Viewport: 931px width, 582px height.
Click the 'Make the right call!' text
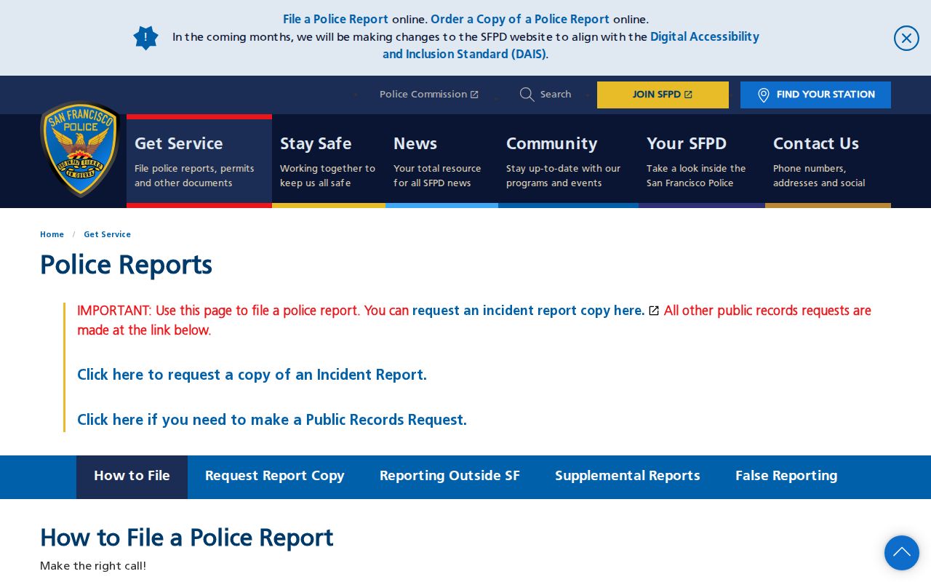click(x=93, y=566)
